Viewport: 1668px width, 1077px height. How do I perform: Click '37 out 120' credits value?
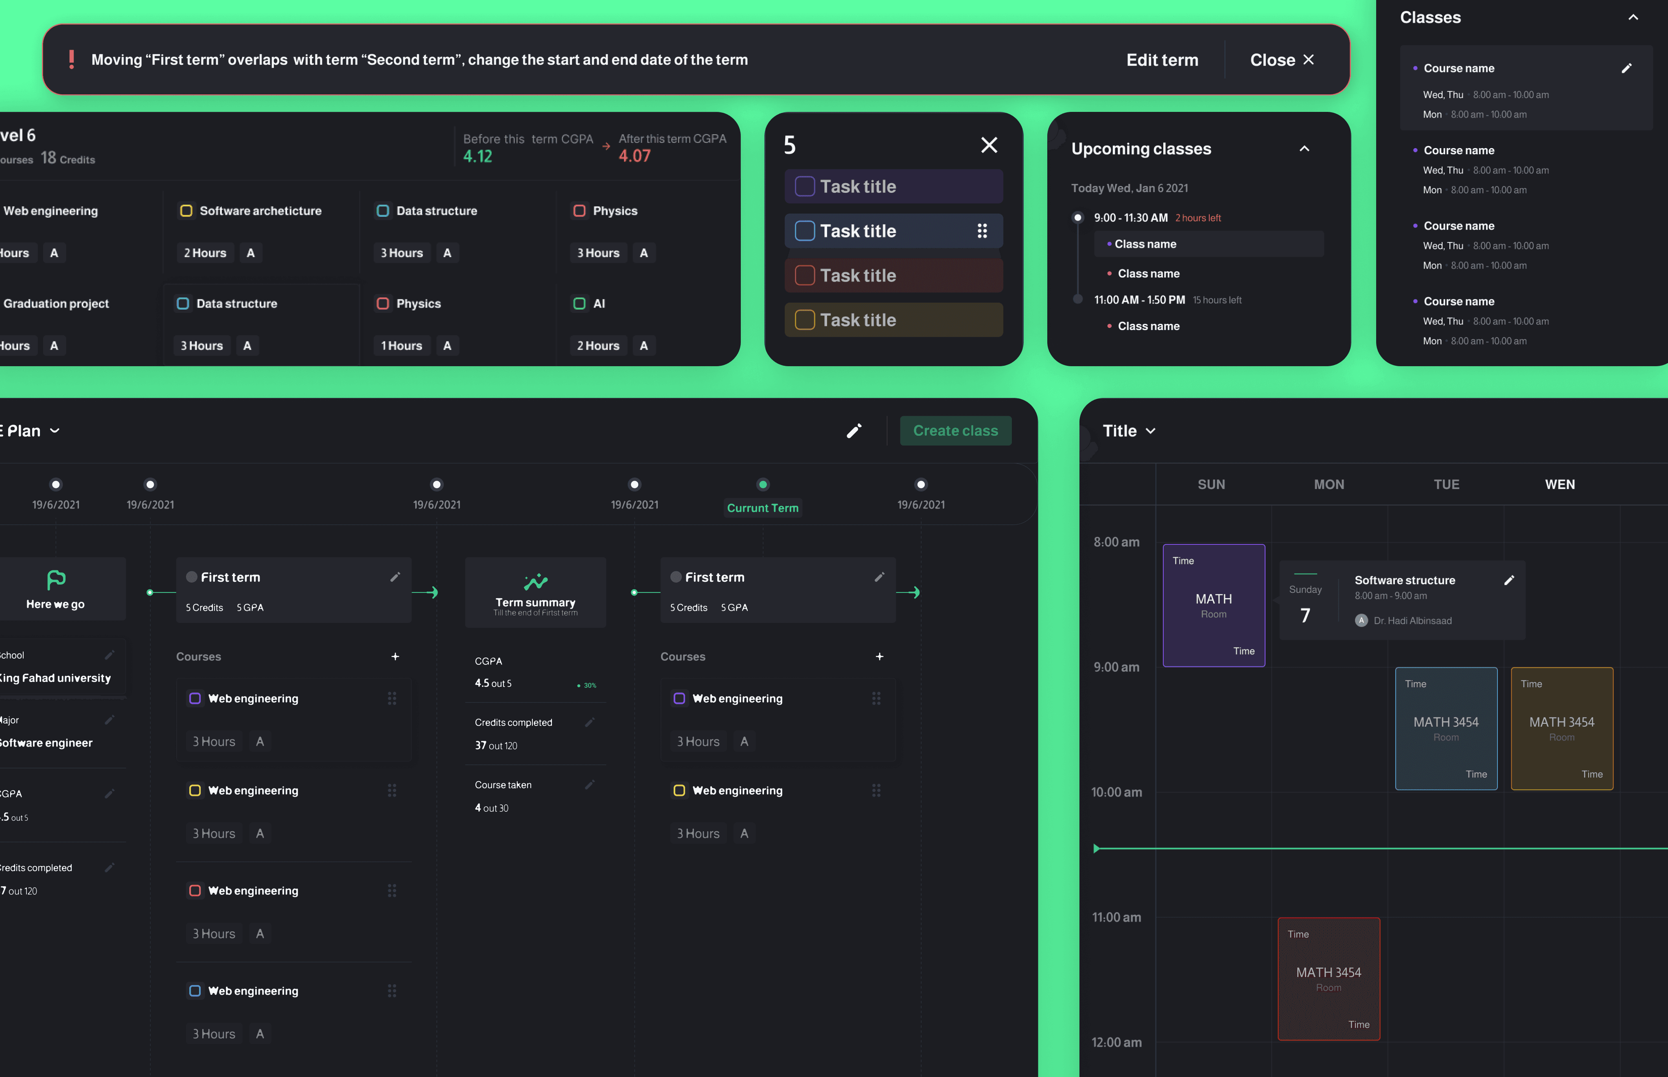[496, 745]
